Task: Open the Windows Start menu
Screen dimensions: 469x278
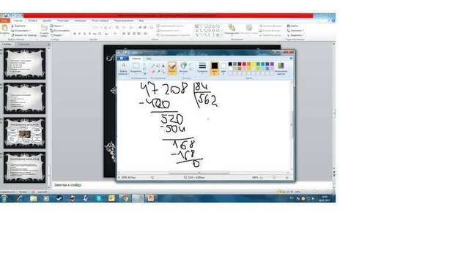Action: coord(4,198)
